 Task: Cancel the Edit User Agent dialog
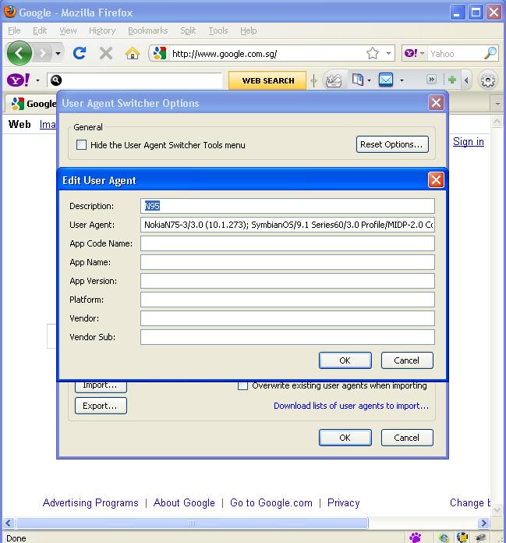407,360
